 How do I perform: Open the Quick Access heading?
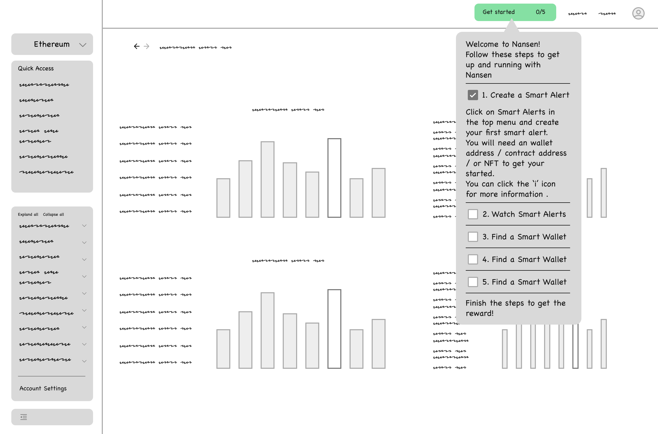pyautogui.click(x=36, y=68)
